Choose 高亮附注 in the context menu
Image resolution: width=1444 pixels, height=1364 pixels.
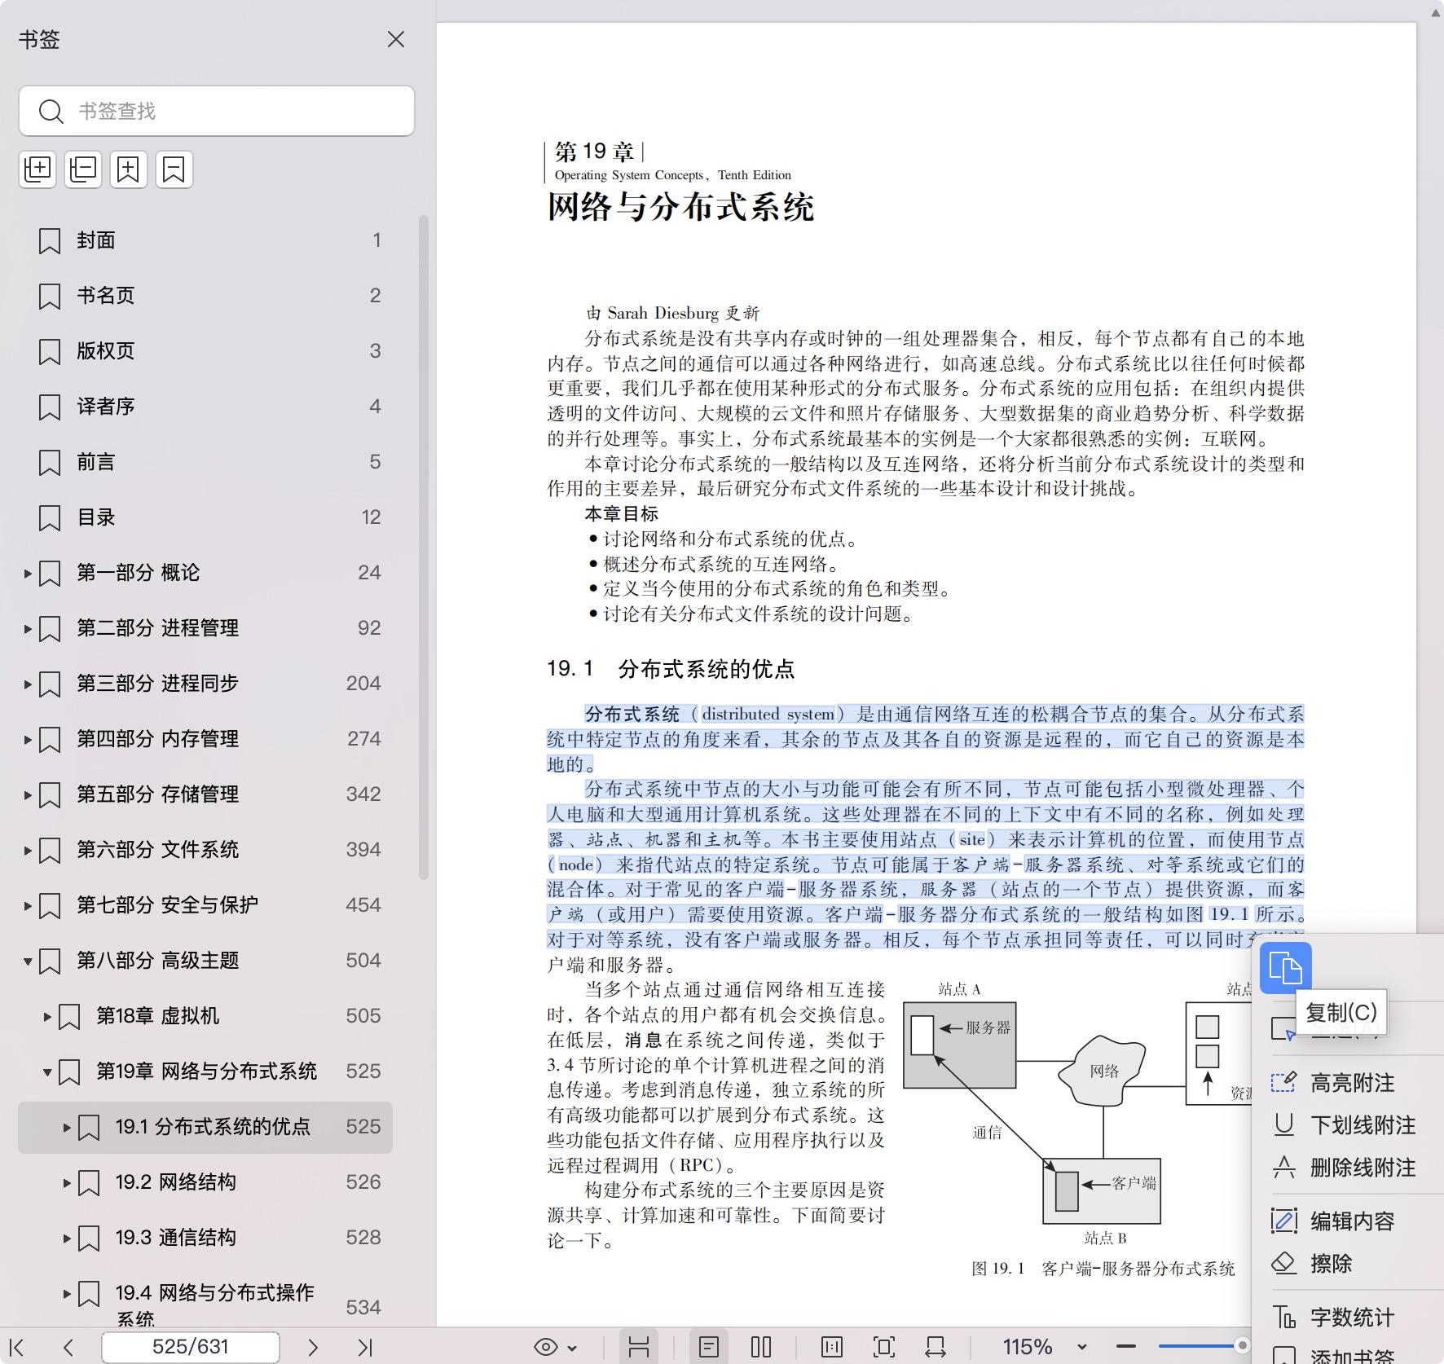pos(1351,1082)
